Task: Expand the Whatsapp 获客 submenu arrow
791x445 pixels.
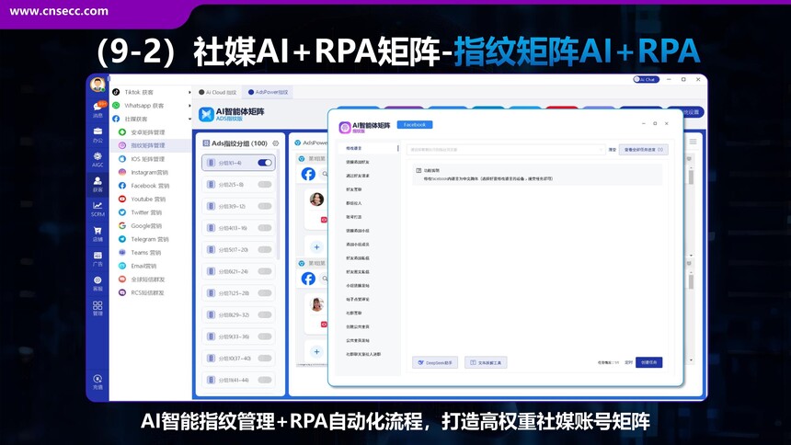Action: pyautogui.click(x=189, y=106)
